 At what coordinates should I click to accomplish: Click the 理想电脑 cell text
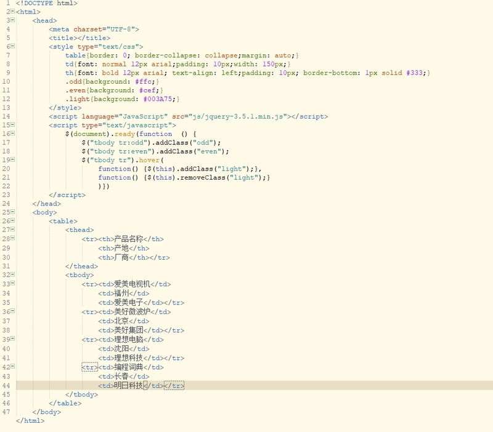(128, 339)
